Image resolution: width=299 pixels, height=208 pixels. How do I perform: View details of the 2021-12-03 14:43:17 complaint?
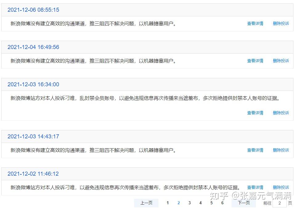click(x=255, y=150)
